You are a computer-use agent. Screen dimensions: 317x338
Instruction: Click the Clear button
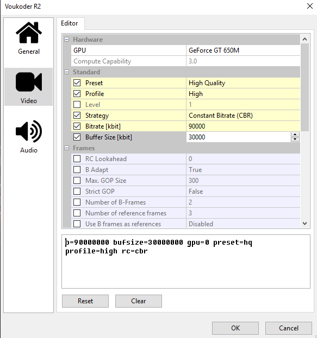[x=139, y=301]
